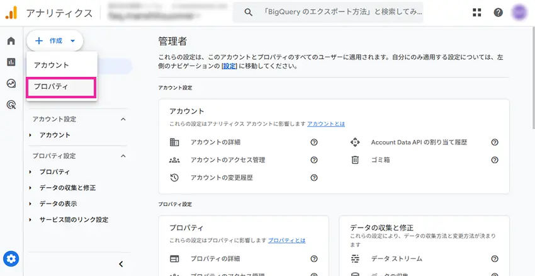Open the user profile avatar

pos(519,13)
